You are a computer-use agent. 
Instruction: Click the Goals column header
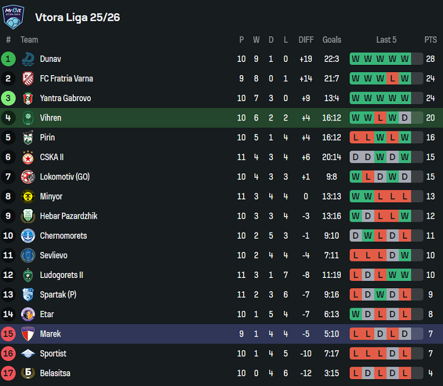[332, 40]
